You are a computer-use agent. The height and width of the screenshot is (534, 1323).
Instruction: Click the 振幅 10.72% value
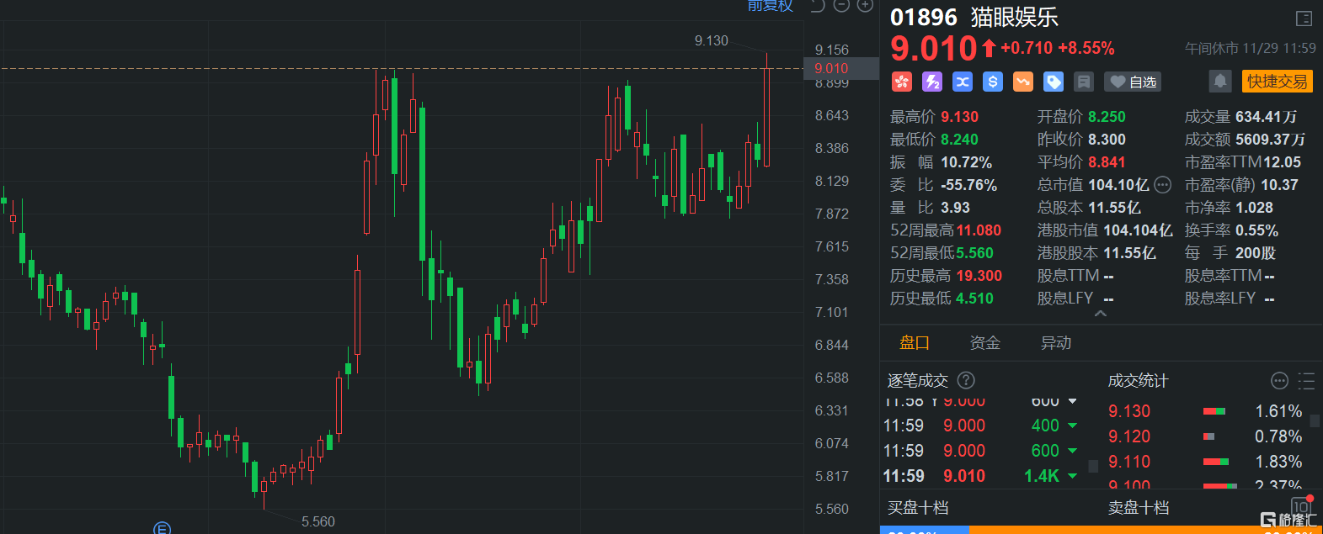967,162
